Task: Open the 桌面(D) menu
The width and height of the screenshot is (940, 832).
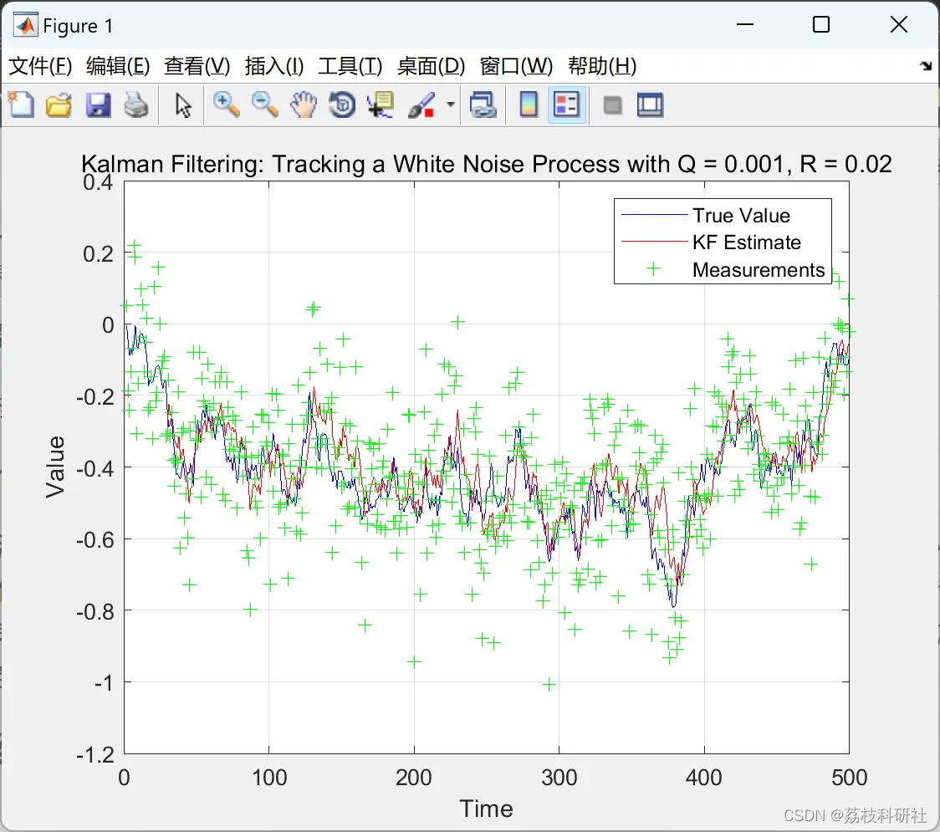Action: pyautogui.click(x=431, y=66)
